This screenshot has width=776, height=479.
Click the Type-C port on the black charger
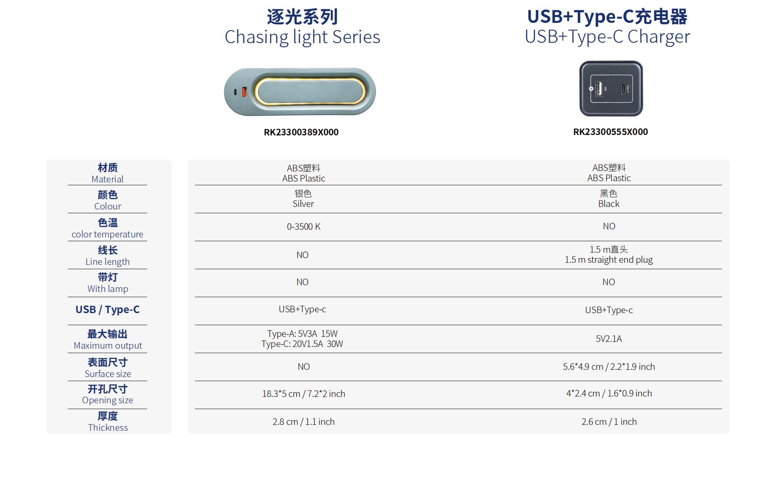pyautogui.click(x=623, y=89)
